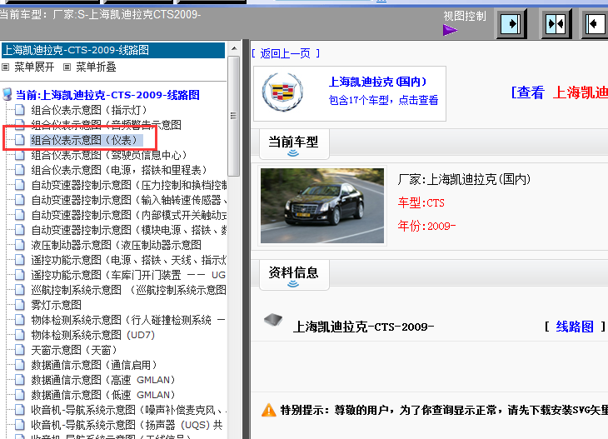Image resolution: width=608 pixels, height=439 pixels.
Task: Open 遥控功能示意图(车库门开门装置
Action: coord(128,275)
